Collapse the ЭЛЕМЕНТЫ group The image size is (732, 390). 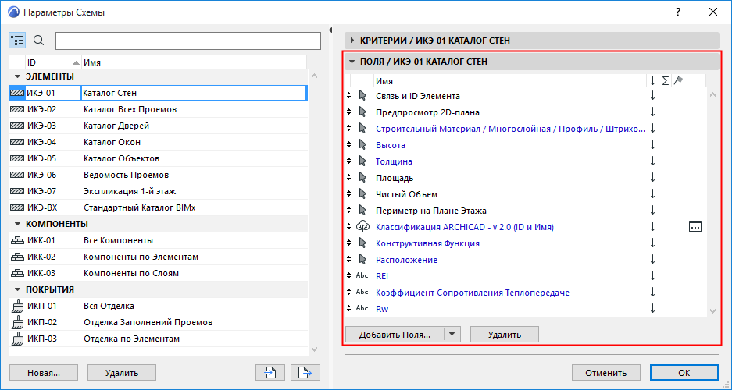[18, 76]
